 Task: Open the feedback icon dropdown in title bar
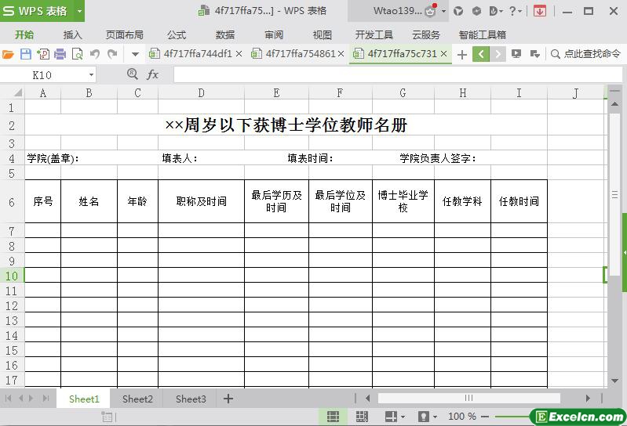(x=496, y=11)
